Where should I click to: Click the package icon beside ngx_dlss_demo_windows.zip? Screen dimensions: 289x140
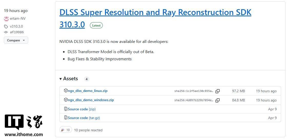pos(66,100)
